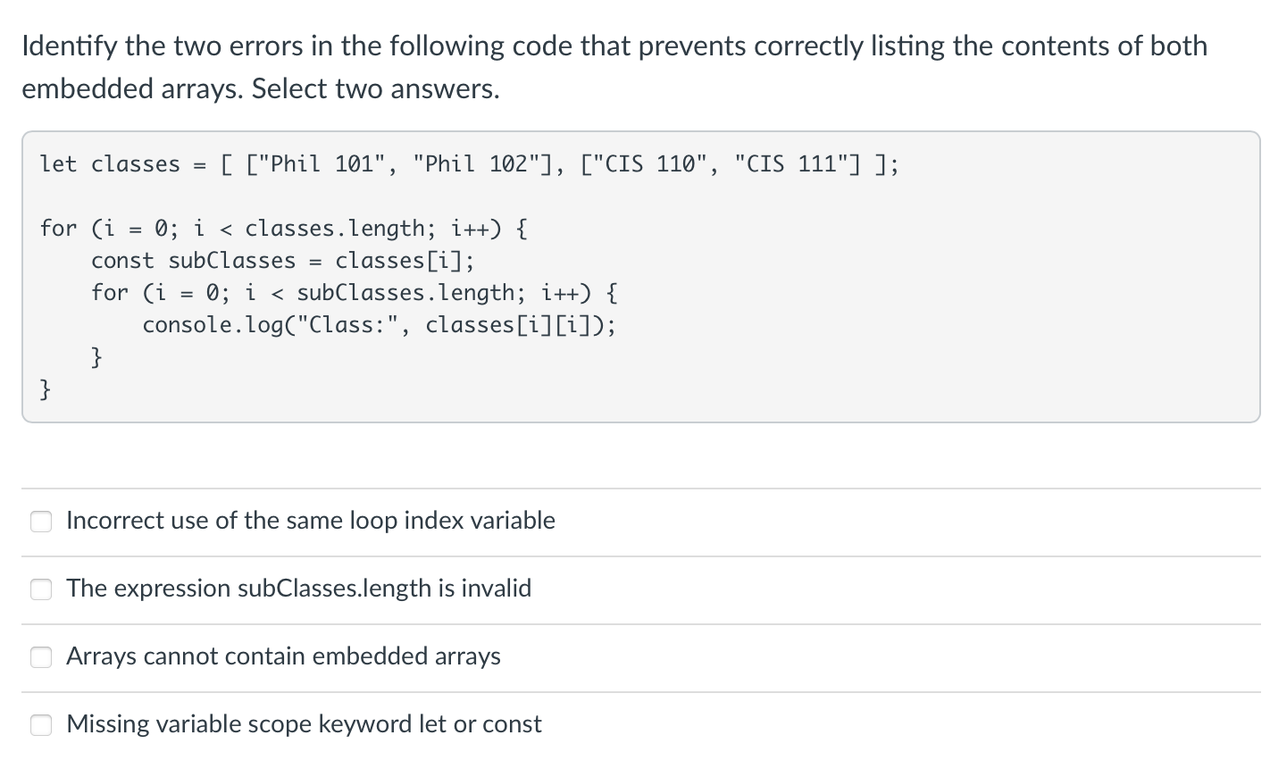Select the first answer option row
This screenshot has height=777, width=1270.
pos(311,521)
